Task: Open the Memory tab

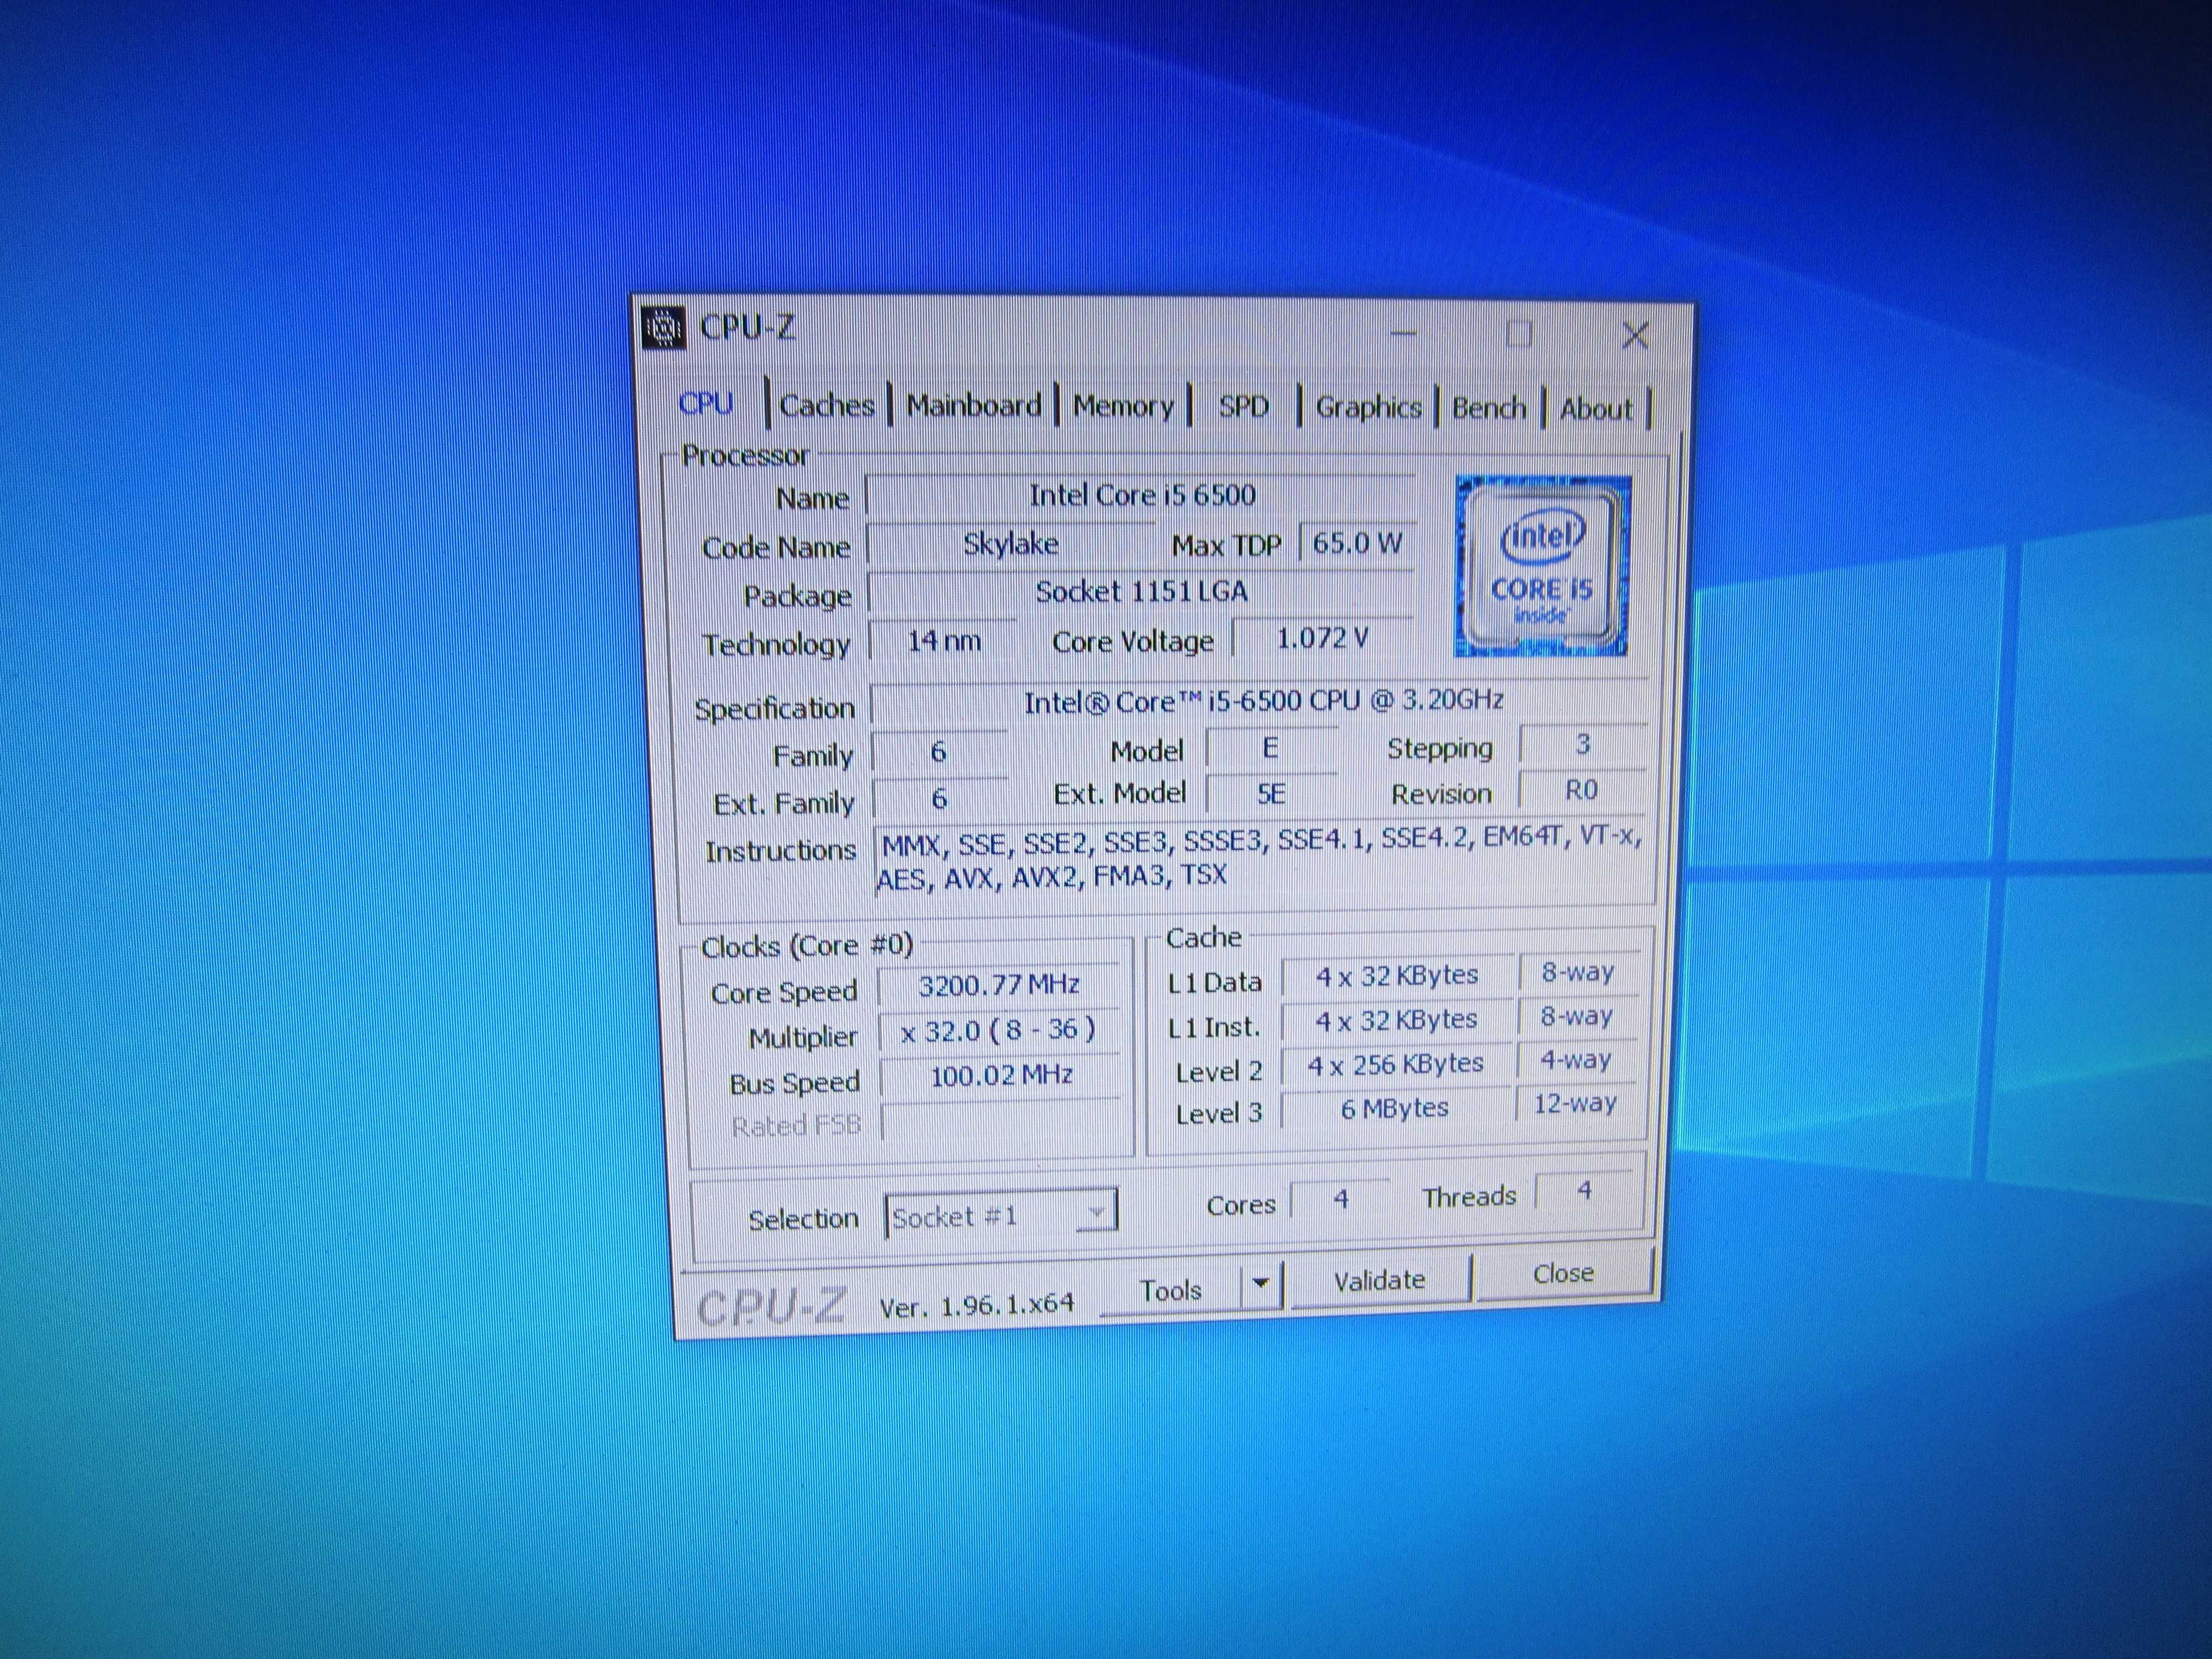Action: [x=1122, y=406]
